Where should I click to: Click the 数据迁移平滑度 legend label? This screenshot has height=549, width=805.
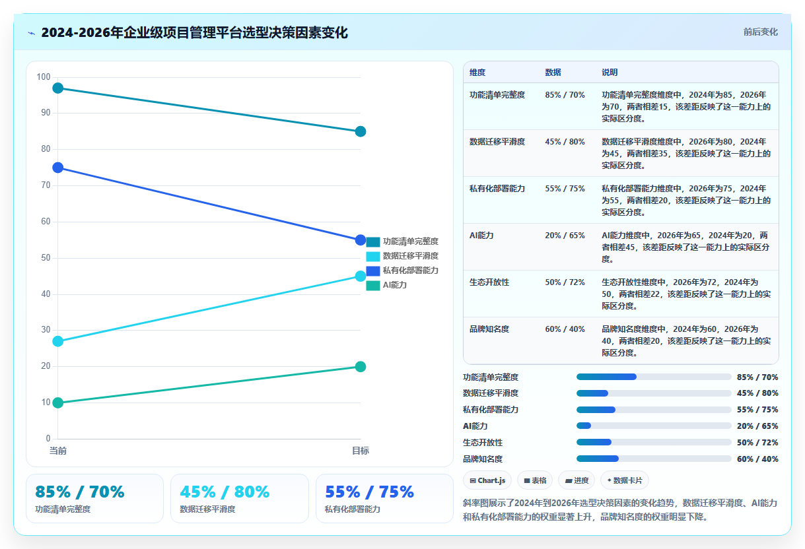click(411, 257)
